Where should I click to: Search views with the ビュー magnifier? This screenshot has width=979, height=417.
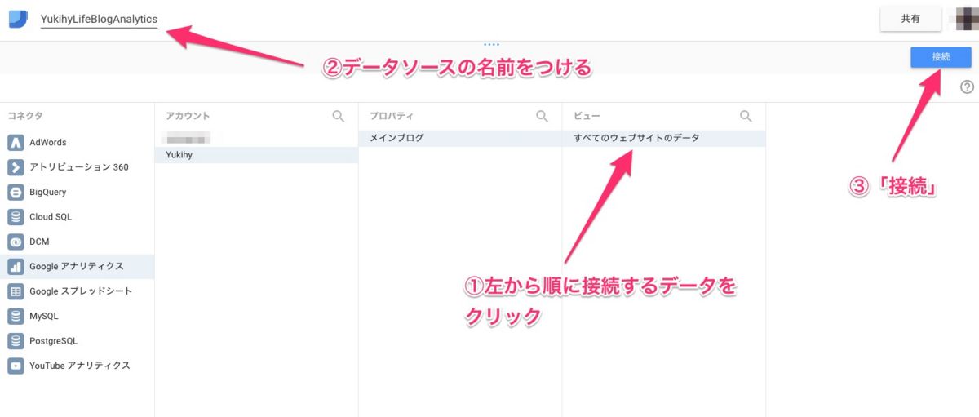click(746, 117)
